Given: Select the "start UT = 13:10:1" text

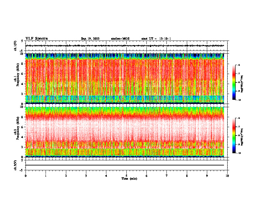Looking at the screenshot, I should tap(156, 39).
